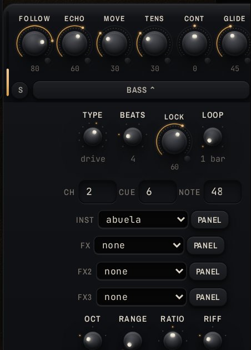Open the FX dropdown showing none
Screen dimensions: 251x350
(x=139, y=246)
